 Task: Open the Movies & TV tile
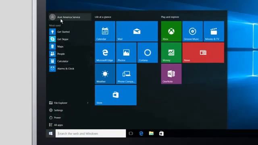[214, 31]
